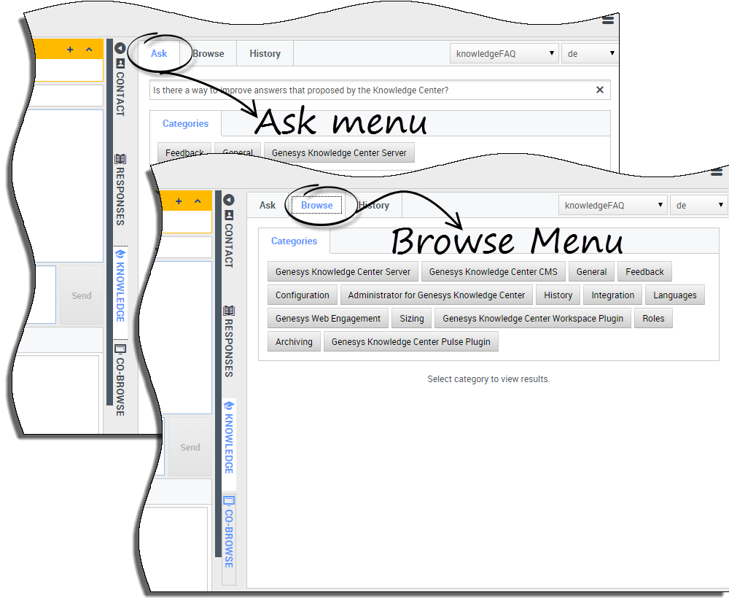Viewport: 729px width, 598px height.
Task: Open the Co-Browse side tab in the Browse Menu panel
Action: tap(229, 532)
